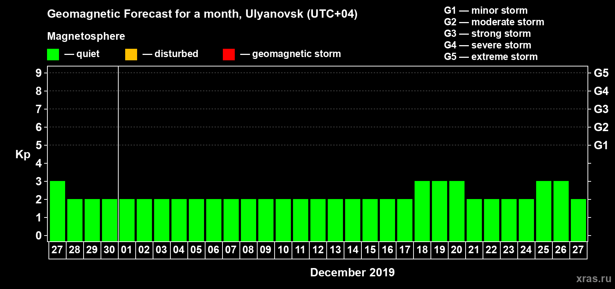The width and height of the screenshot is (615, 289).
Task: Click the date label 02
Action: 144,250
